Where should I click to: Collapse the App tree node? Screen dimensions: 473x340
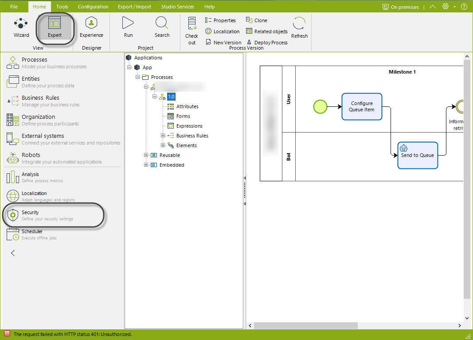(129, 67)
